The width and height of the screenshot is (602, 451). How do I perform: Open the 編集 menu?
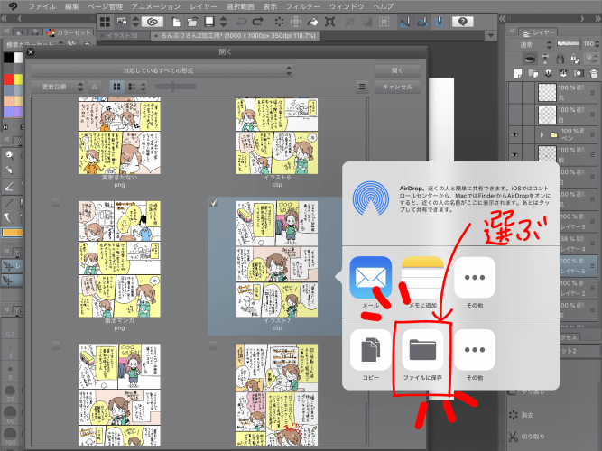[72, 6]
